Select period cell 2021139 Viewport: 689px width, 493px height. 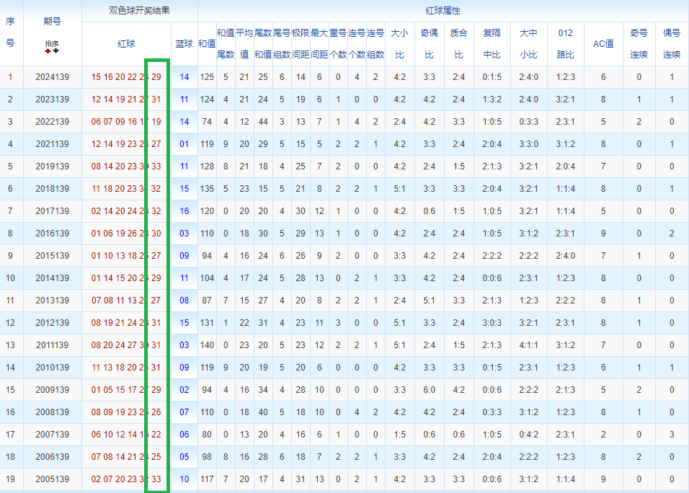53,144
